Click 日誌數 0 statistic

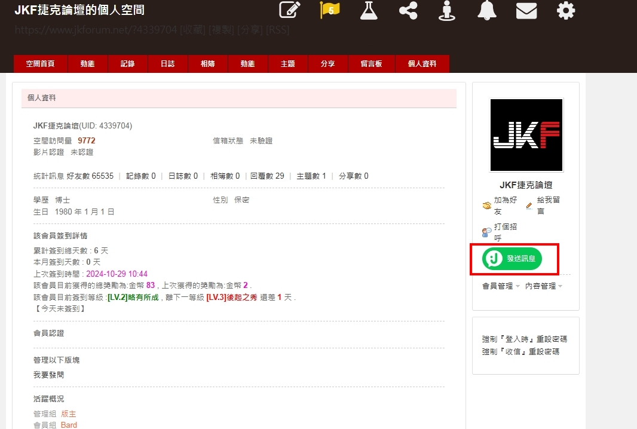pos(183,176)
